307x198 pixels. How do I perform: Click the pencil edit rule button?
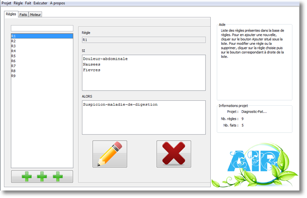[110, 154]
